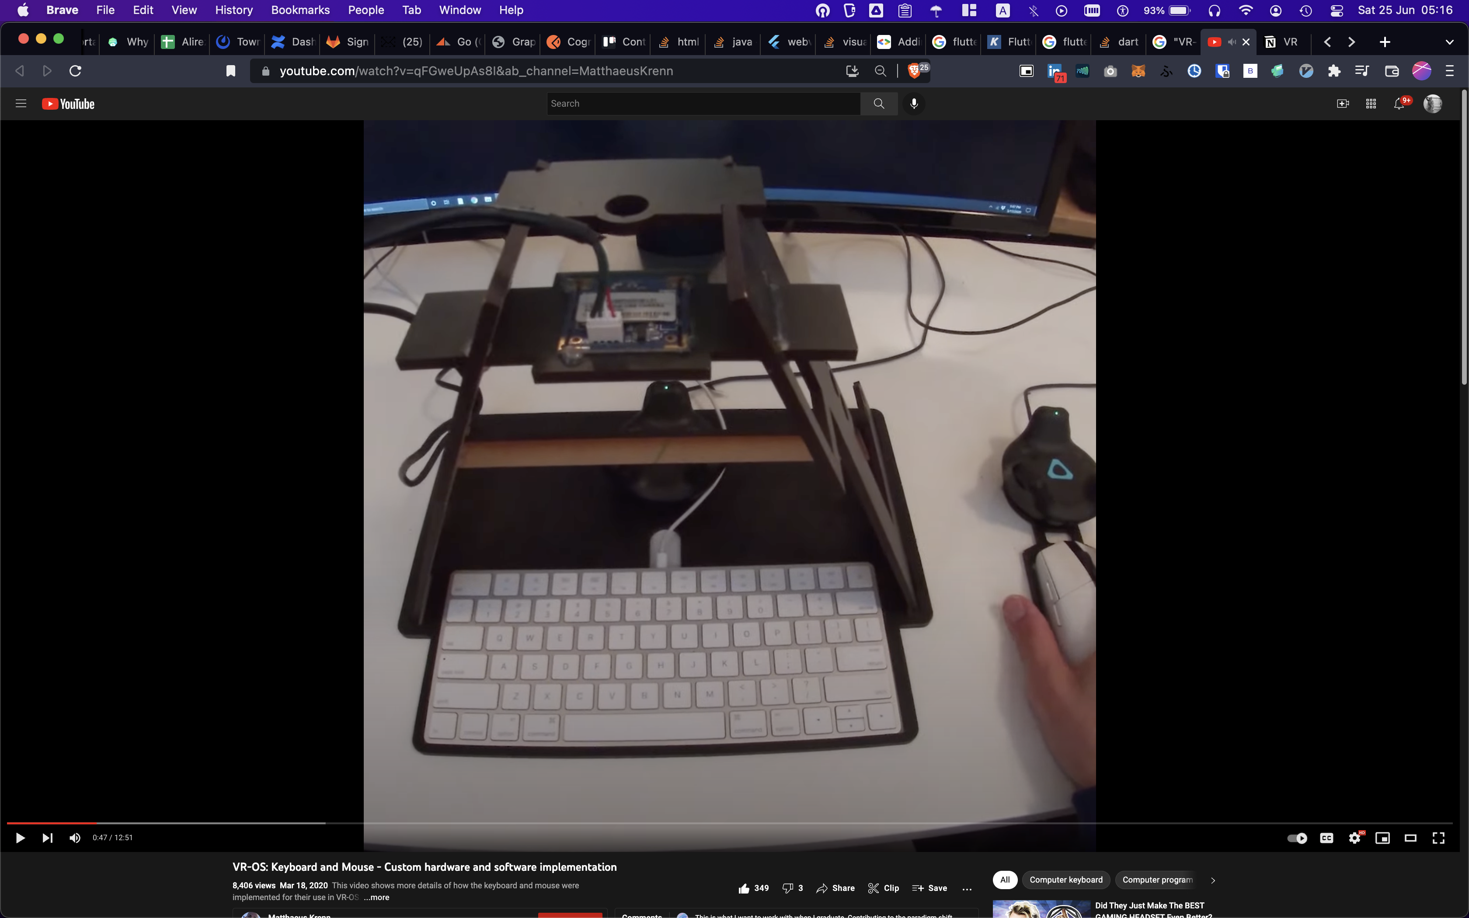The width and height of the screenshot is (1469, 918).
Task: Enter fullscreen mode
Action: [x=1438, y=838]
